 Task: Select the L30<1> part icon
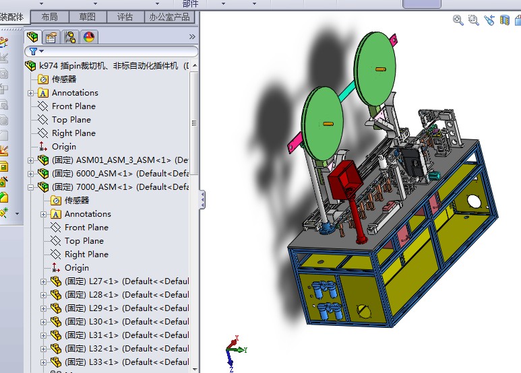(56, 322)
